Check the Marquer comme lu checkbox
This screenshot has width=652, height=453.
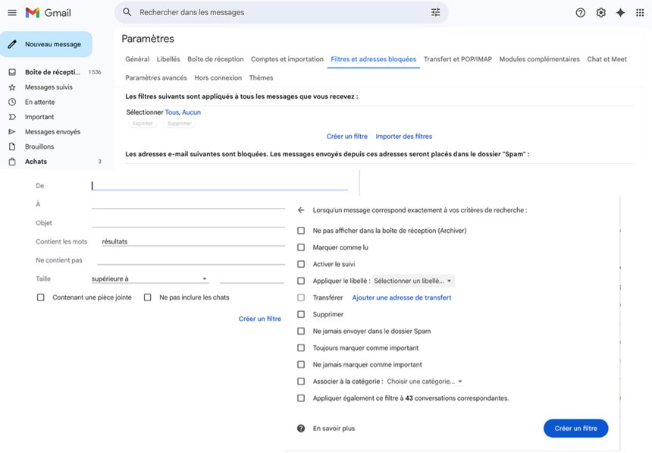click(301, 247)
